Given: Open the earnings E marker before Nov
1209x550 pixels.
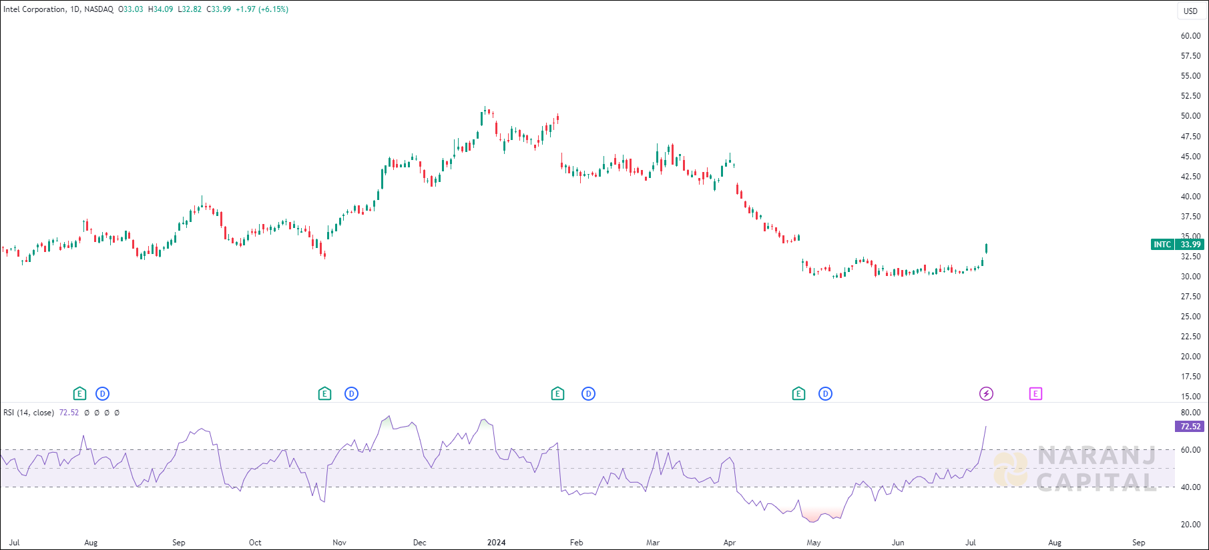Looking at the screenshot, I should pos(324,394).
